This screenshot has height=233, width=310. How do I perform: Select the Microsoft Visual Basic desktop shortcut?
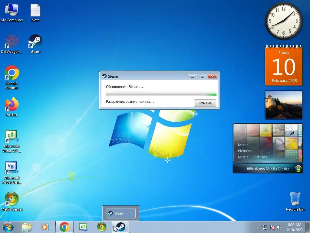(x=12, y=173)
